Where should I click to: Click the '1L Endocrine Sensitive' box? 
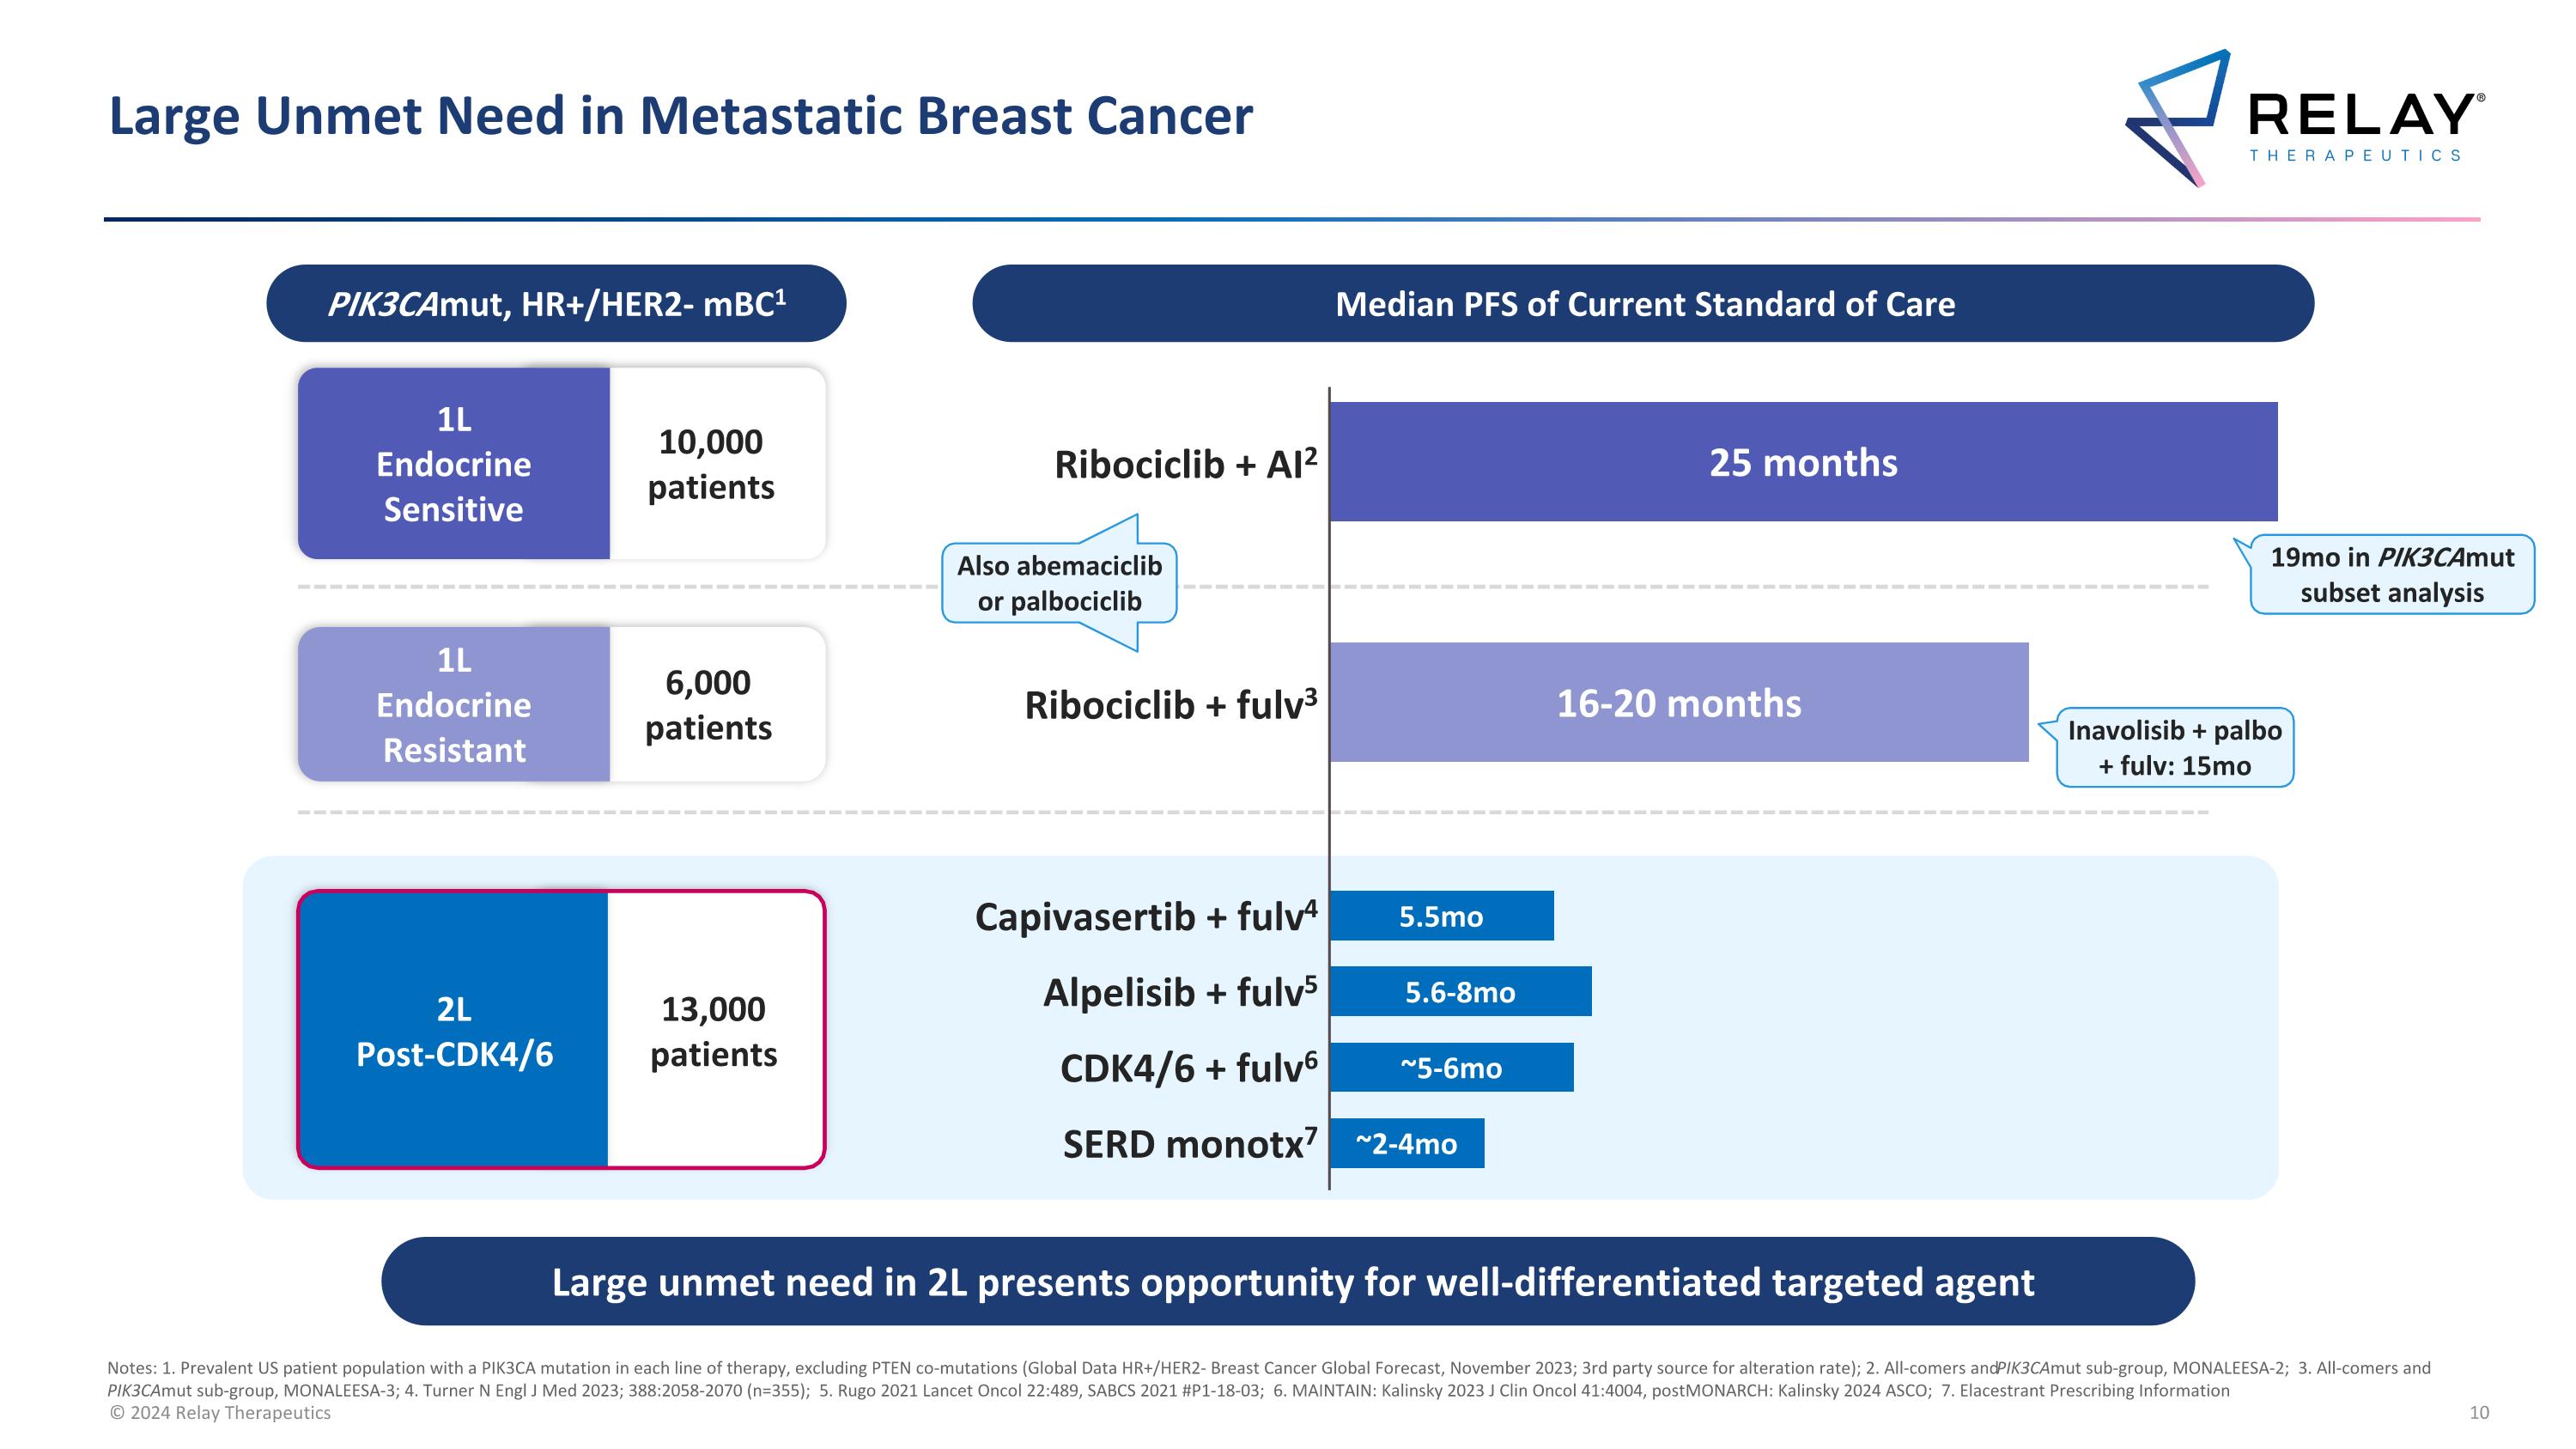pyautogui.click(x=454, y=464)
